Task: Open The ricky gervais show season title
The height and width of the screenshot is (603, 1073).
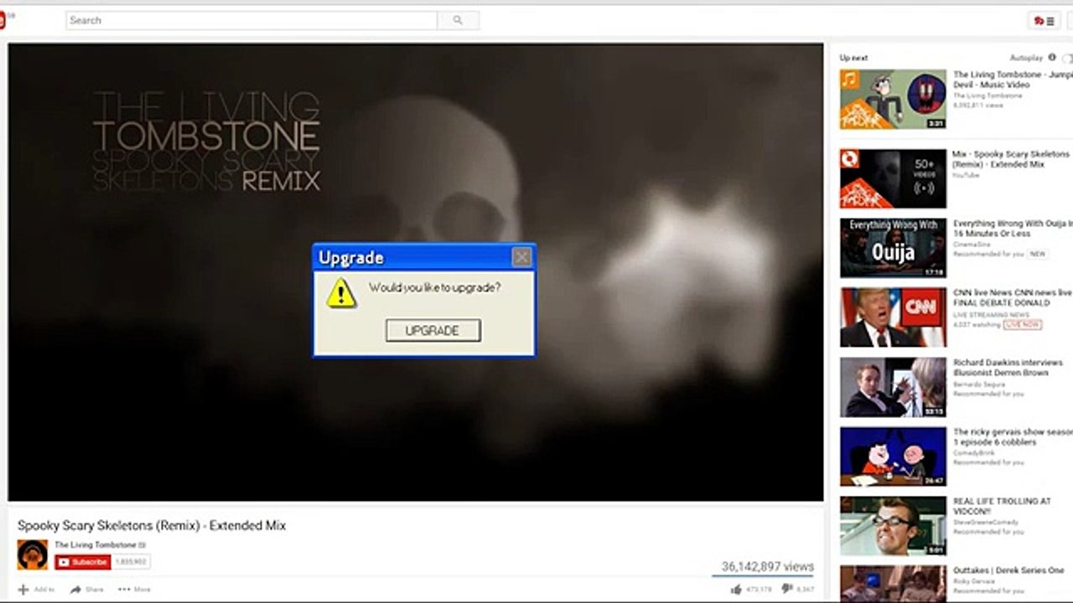Action: click(1012, 436)
